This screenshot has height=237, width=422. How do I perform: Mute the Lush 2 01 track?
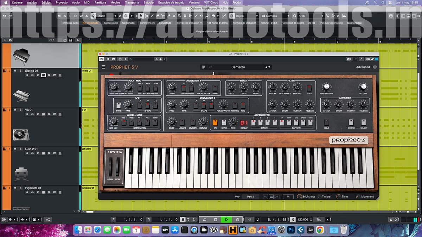15,149
